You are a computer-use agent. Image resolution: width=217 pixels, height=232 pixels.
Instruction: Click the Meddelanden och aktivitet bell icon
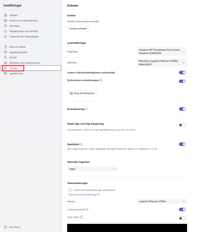[6, 31]
